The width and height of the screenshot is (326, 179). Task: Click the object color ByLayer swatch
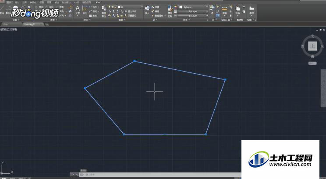click(x=181, y=7)
